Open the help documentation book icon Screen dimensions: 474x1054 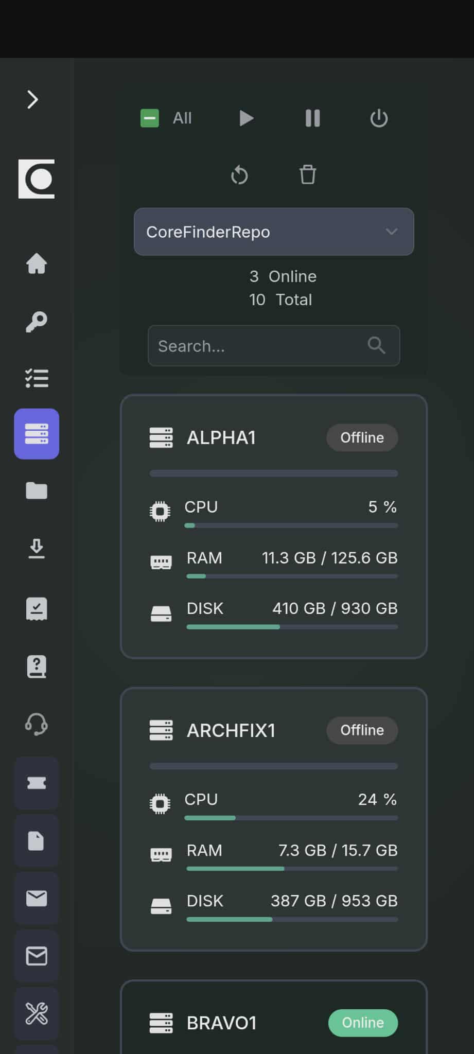click(36, 666)
